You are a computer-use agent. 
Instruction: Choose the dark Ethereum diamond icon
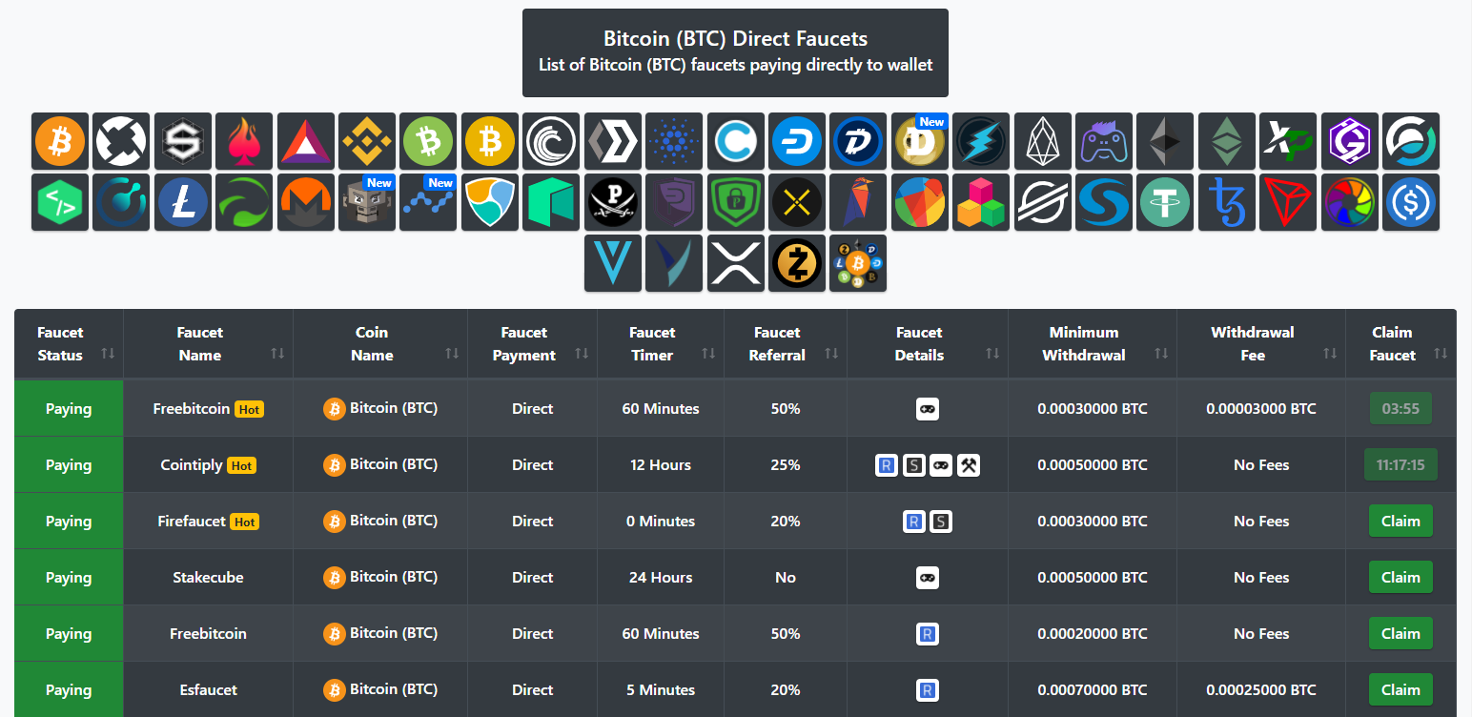click(1165, 141)
